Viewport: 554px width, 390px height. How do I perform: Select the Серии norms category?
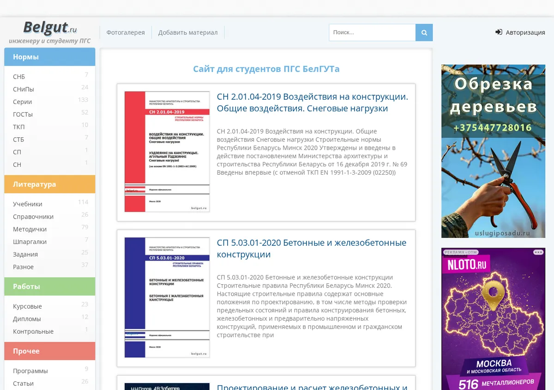click(22, 102)
